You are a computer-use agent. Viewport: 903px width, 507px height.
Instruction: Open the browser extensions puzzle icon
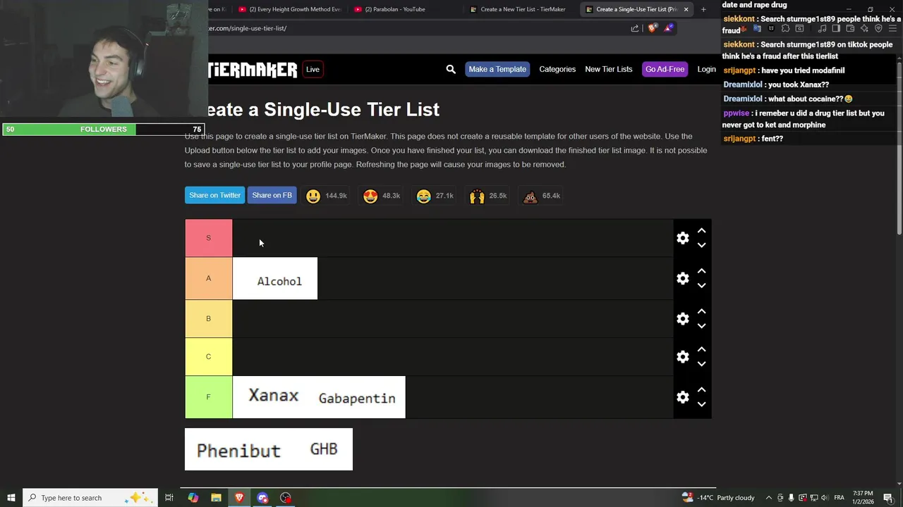tap(785, 28)
